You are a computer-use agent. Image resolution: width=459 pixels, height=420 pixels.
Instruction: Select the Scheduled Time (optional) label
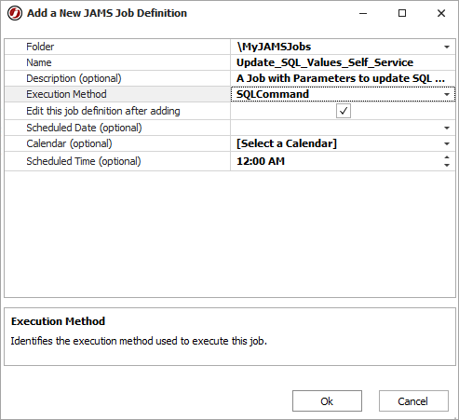coord(84,161)
